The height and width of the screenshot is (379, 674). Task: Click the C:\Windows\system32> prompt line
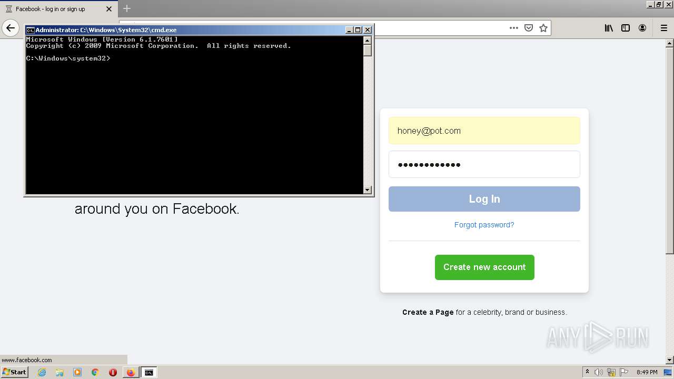[68, 58]
